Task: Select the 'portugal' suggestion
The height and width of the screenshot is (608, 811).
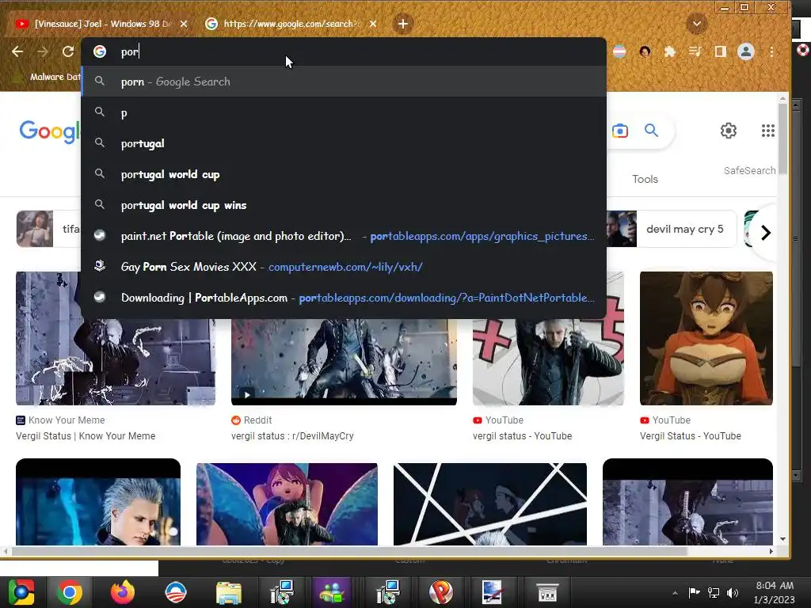Action: point(344,143)
